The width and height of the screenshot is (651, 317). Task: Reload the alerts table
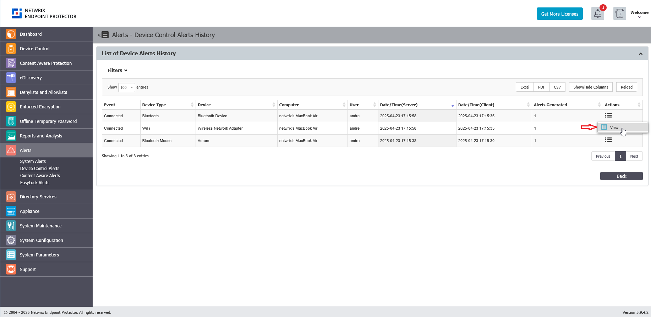627,87
